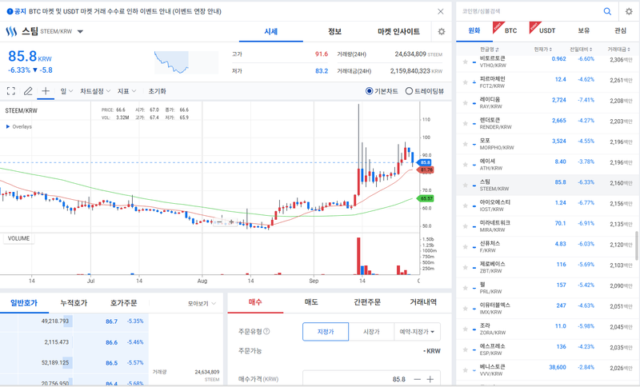640x387 pixels.
Task: Open 예약-지정가 dropdown
Action: click(x=417, y=332)
